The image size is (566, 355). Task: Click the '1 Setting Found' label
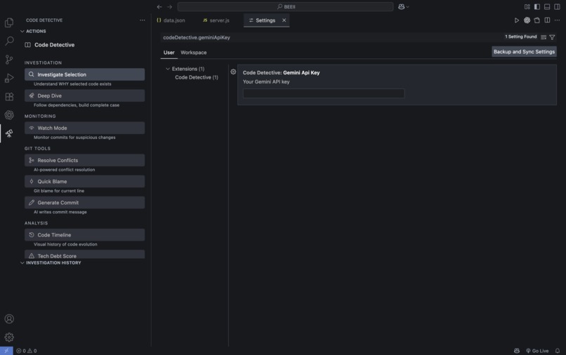pos(520,36)
